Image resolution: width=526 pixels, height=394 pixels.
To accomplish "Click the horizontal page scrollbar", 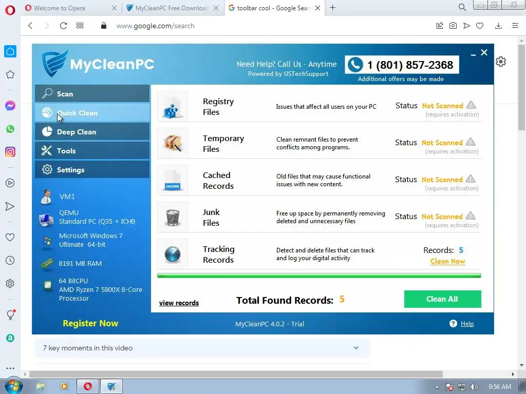I will [x=236, y=374].
